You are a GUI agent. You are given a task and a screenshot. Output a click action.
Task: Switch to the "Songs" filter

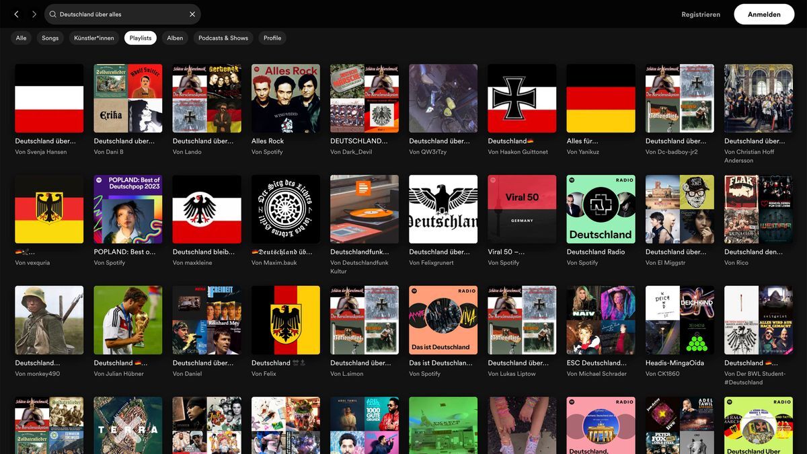(x=50, y=38)
